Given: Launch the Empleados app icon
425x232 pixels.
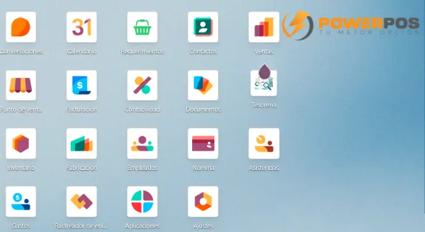Looking at the screenshot, I should pyautogui.click(x=142, y=144).
